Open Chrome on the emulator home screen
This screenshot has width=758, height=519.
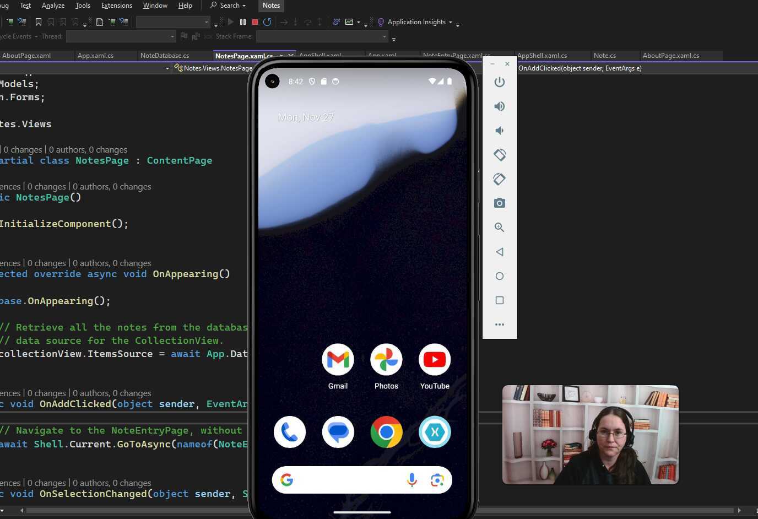click(x=386, y=432)
